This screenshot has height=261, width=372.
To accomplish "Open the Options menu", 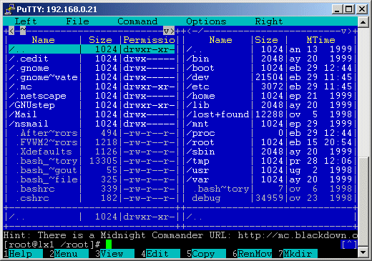I will [206, 21].
